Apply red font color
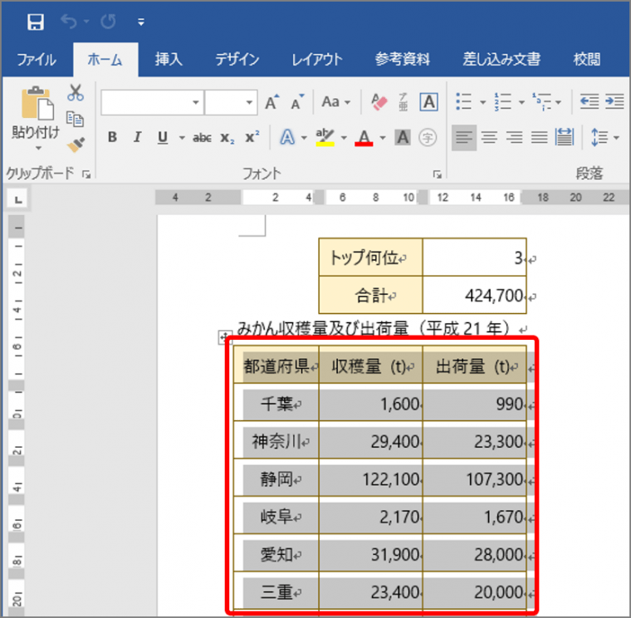 (364, 138)
